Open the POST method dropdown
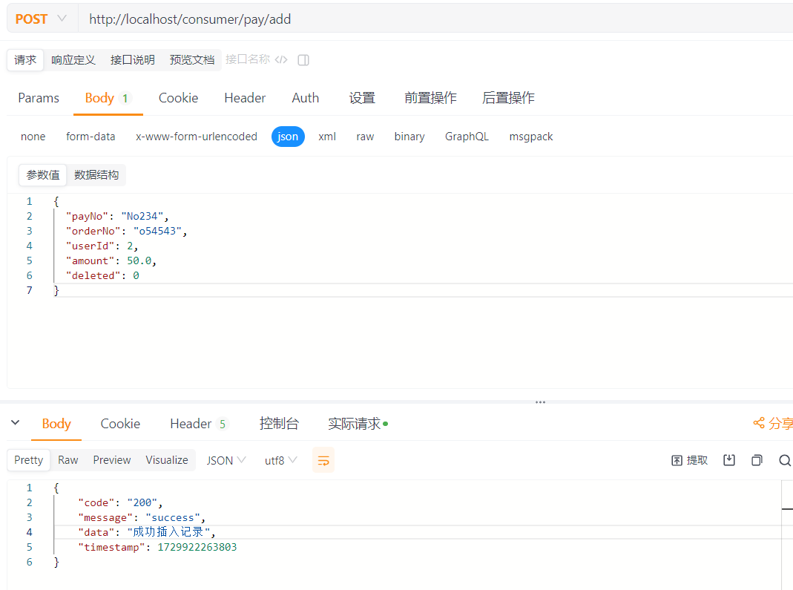Viewport: 793px width, 590px height. tap(41, 19)
